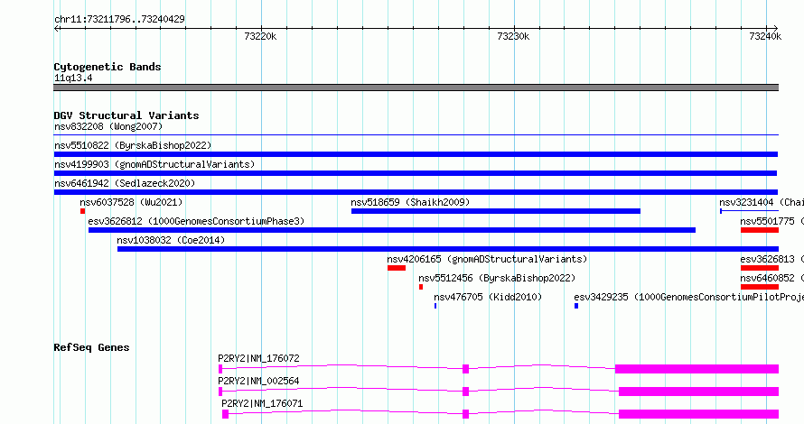Select the nsv6461942 blue variant bar
This screenshot has width=804, height=424.
tap(416, 192)
